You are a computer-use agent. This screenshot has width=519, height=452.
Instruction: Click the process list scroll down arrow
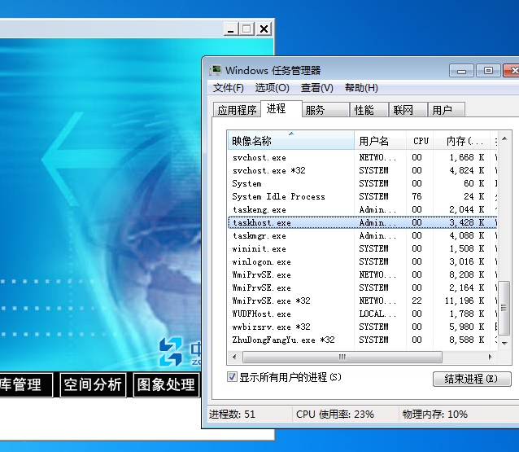point(504,344)
